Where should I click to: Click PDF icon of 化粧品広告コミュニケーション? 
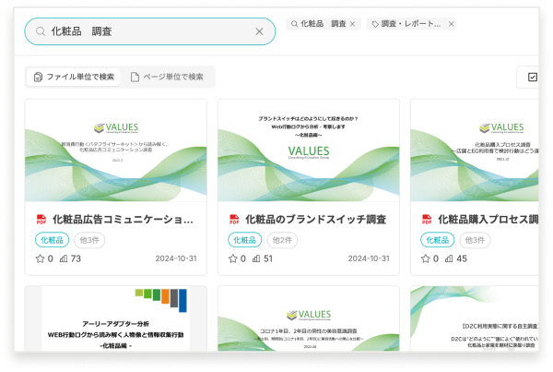coord(41,220)
